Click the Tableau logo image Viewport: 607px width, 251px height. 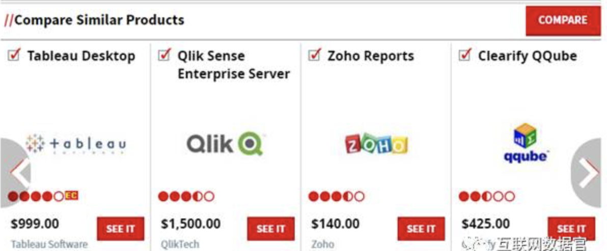(x=75, y=144)
